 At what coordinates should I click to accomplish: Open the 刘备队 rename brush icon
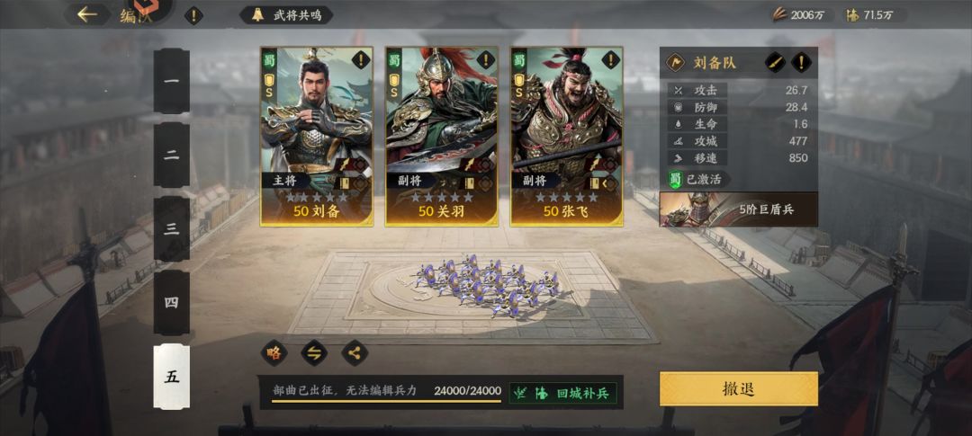click(775, 62)
